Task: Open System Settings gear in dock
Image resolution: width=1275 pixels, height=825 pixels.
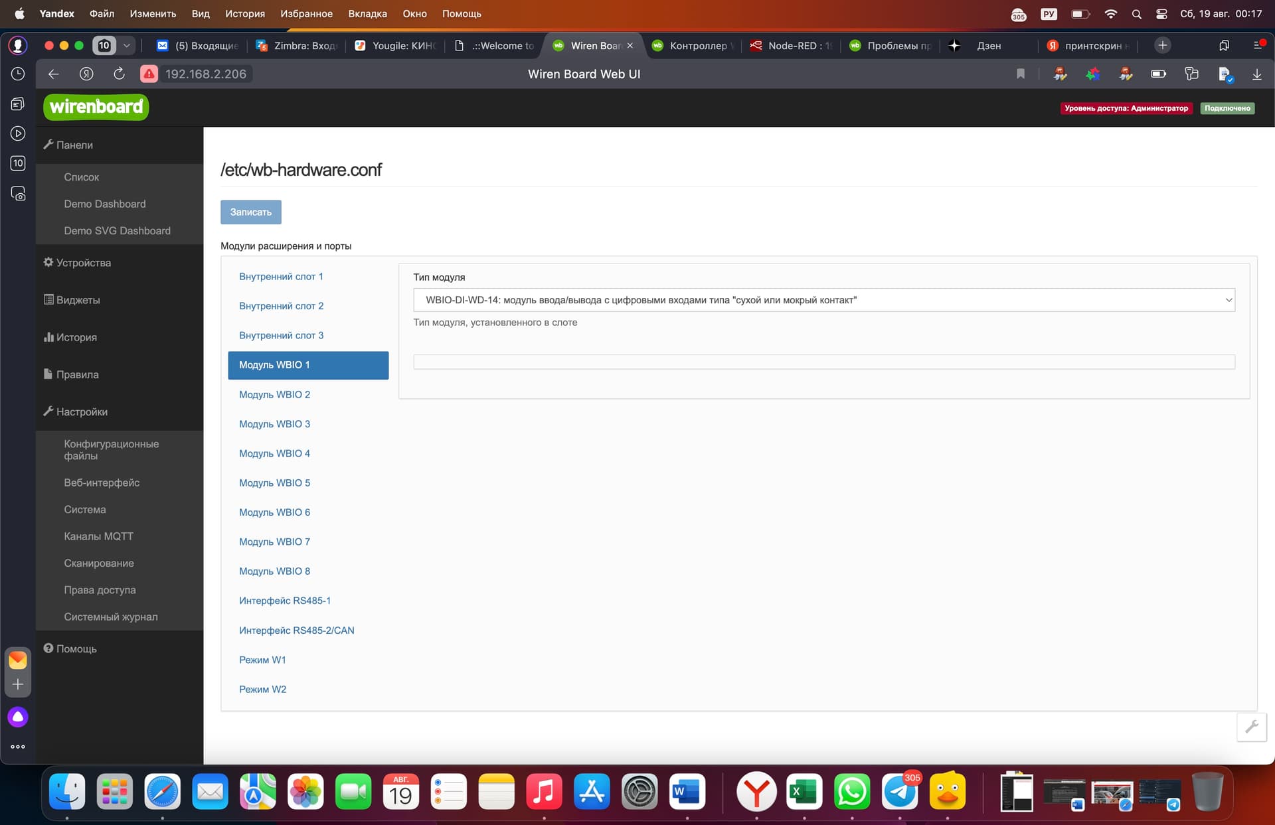Action: click(639, 791)
